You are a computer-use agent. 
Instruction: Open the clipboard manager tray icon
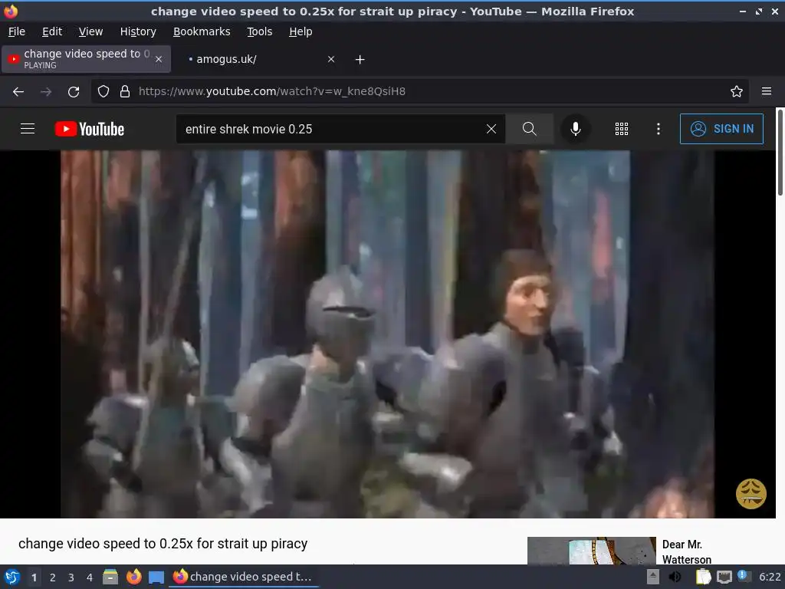click(x=703, y=577)
